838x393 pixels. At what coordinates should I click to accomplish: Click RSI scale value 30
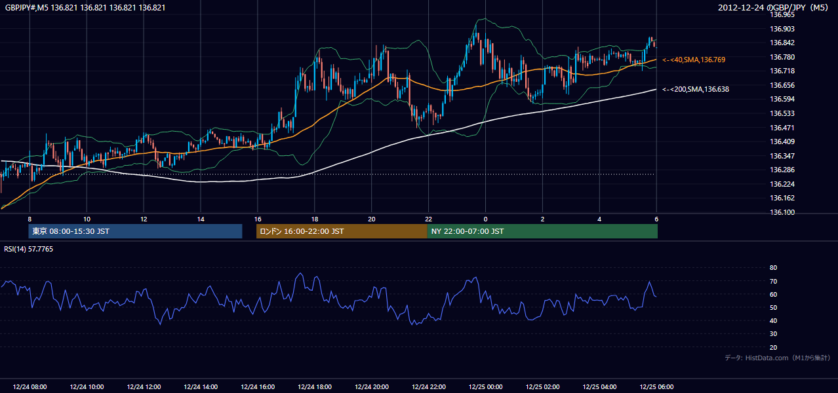coord(773,334)
